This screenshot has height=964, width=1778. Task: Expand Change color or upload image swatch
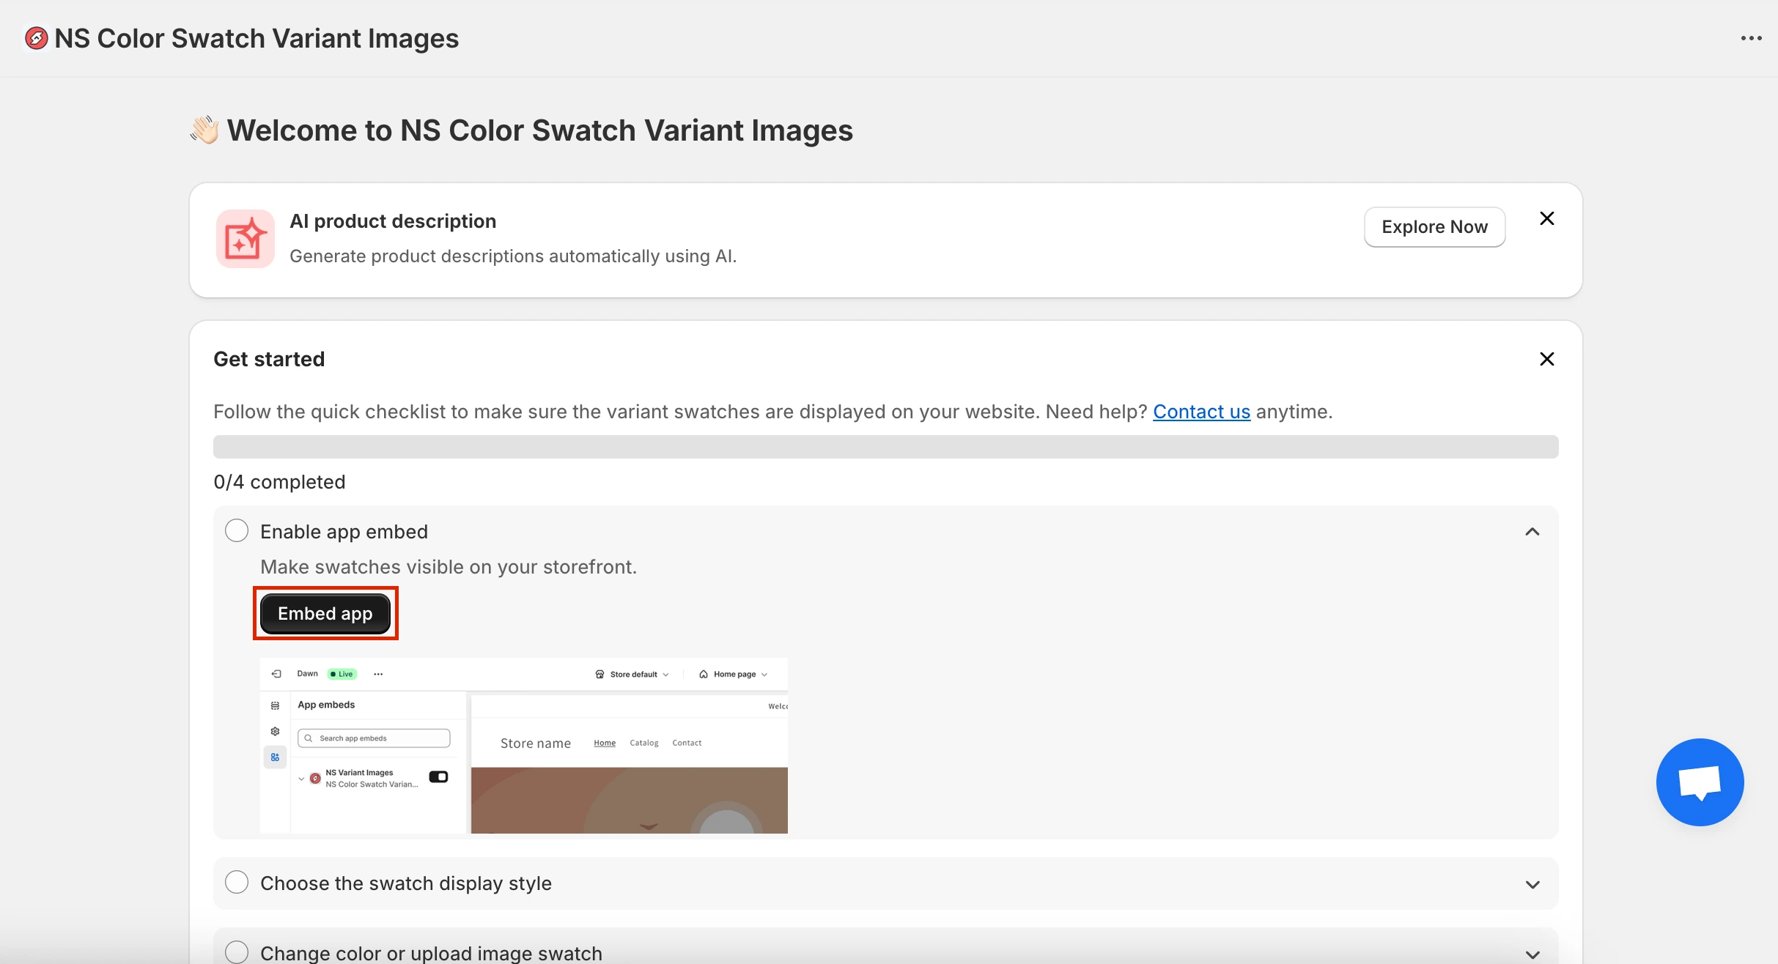[1532, 954]
